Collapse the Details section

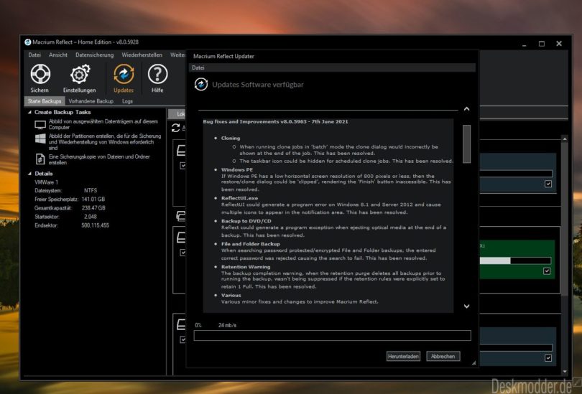point(30,174)
